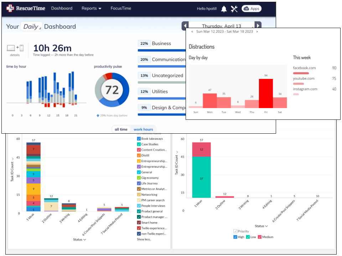Toggle the Distill checkbox
342x256 pixels.
[139, 155]
